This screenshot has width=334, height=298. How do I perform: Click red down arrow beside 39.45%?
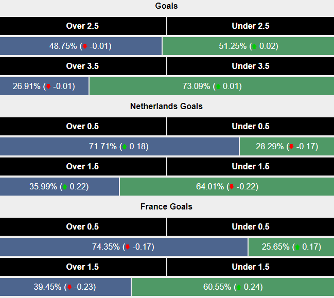point(68,287)
